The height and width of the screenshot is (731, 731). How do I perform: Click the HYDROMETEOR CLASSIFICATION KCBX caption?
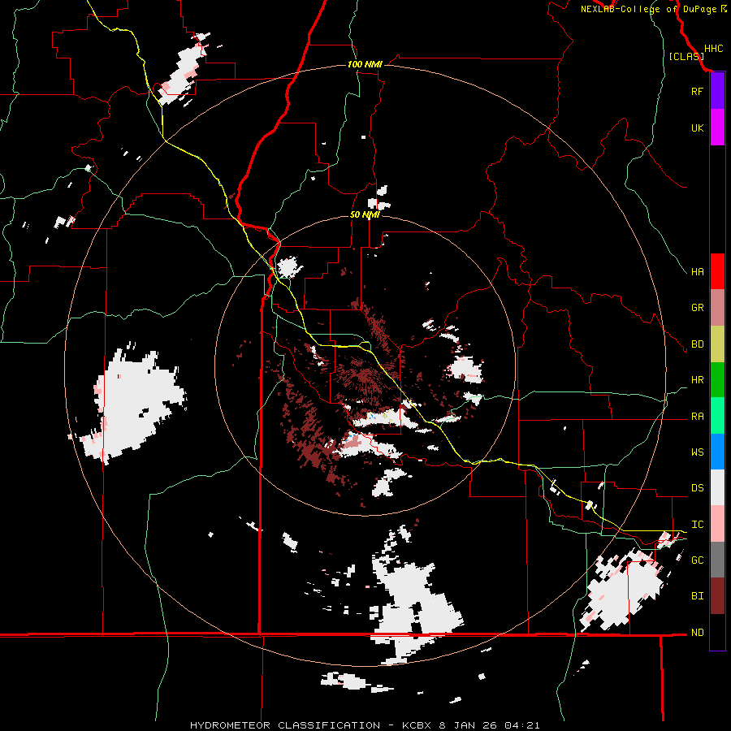click(365, 725)
